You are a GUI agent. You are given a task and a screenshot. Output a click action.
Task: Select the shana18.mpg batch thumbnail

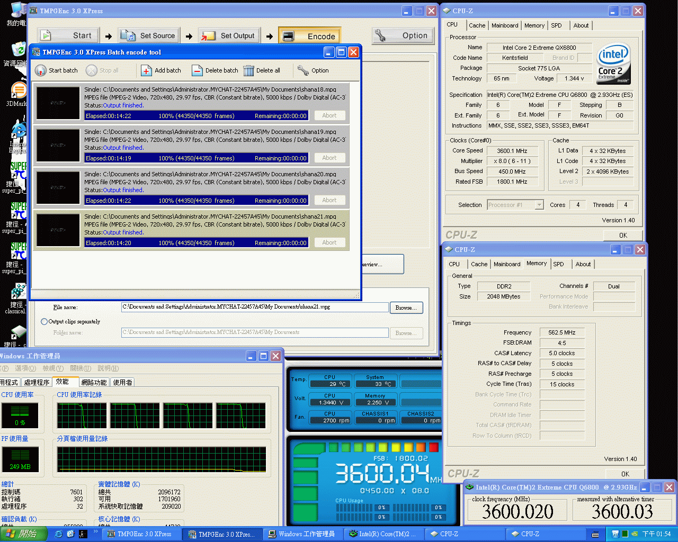[x=58, y=103]
